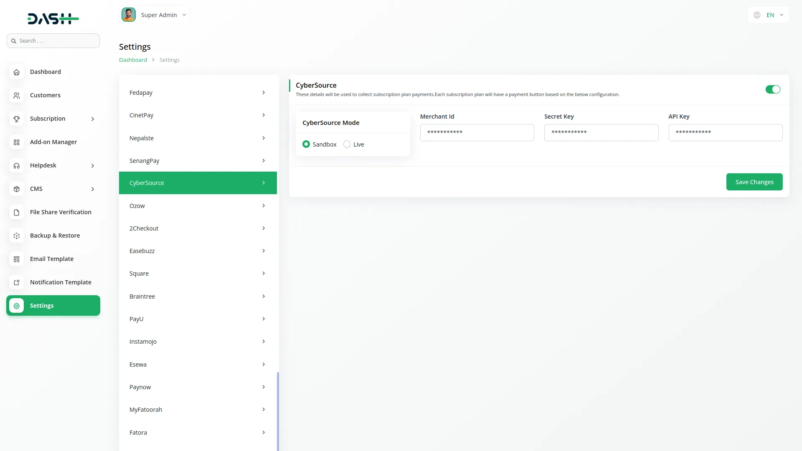Open the Backup & Restore icon
Image resolution: width=802 pixels, height=451 pixels.
click(x=16, y=236)
